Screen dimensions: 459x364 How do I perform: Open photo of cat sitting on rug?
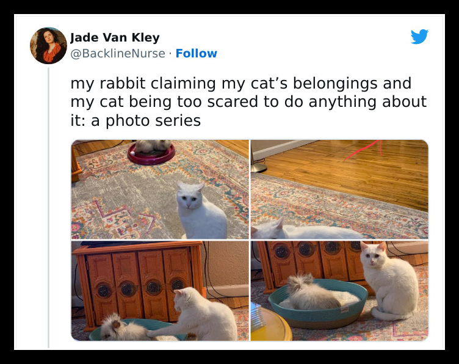(160, 189)
